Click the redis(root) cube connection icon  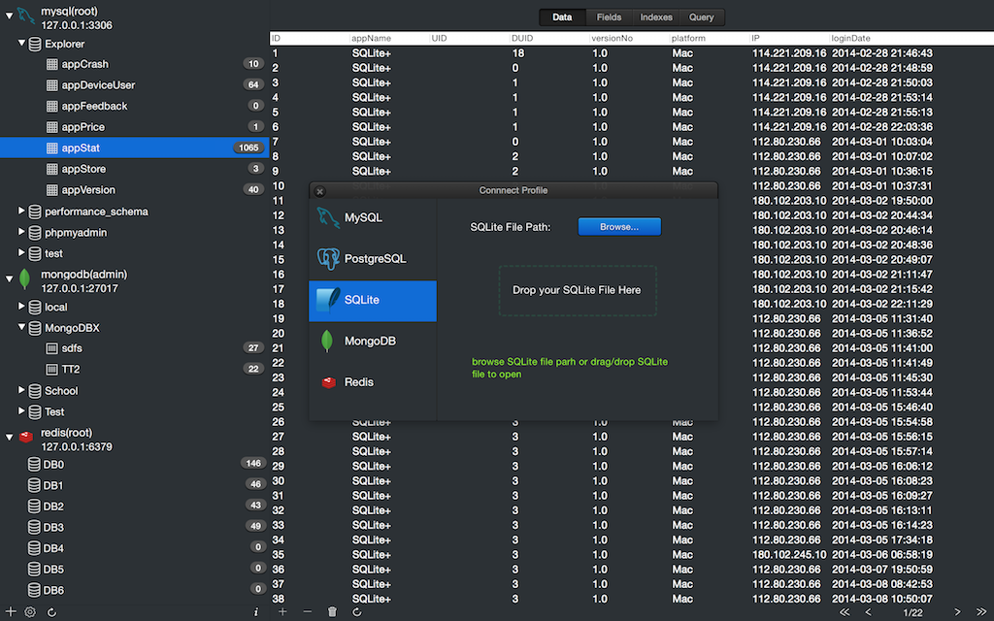point(26,437)
